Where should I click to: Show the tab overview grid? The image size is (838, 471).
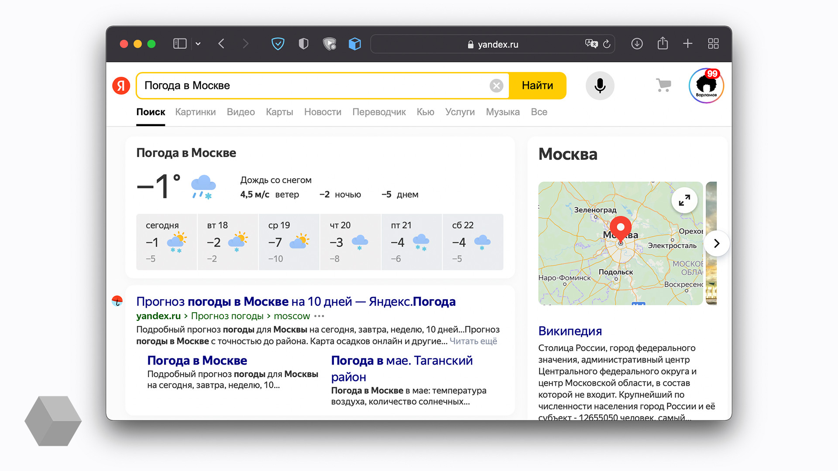click(x=713, y=44)
